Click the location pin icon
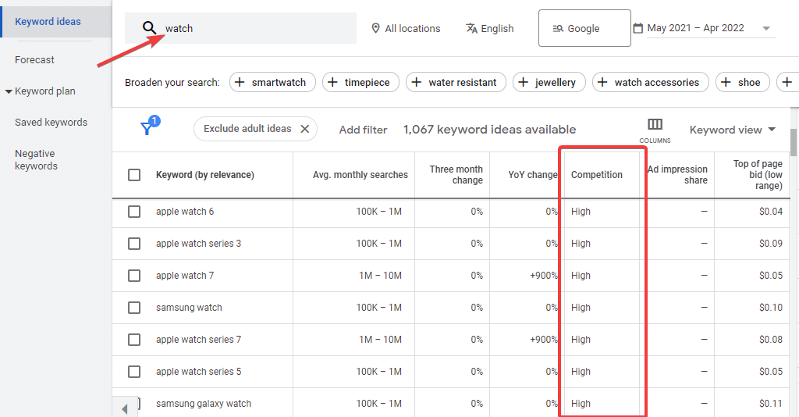The width and height of the screenshot is (799, 417). click(376, 28)
